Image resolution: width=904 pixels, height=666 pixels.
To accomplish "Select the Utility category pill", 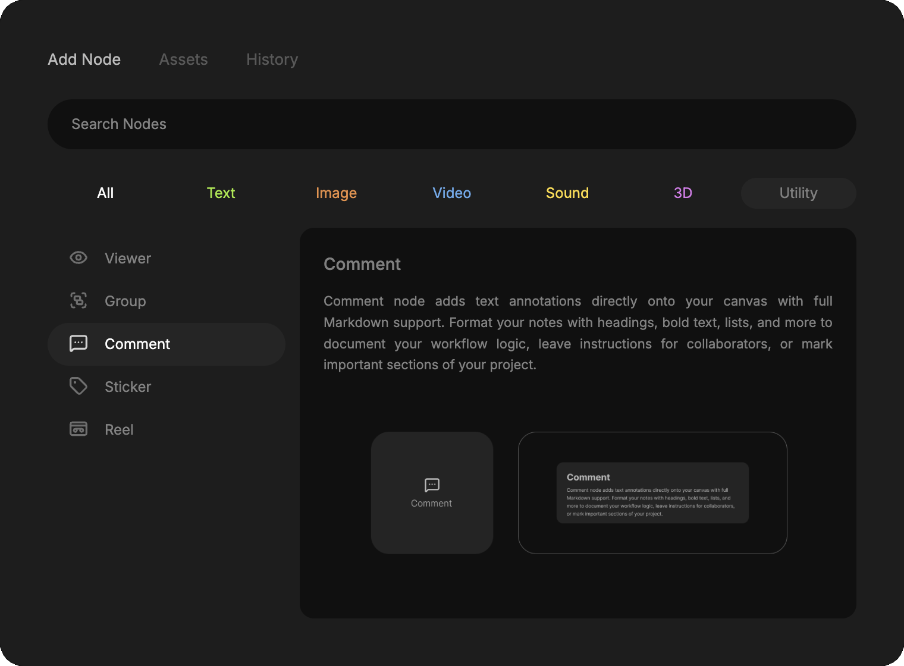I will click(x=798, y=193).
